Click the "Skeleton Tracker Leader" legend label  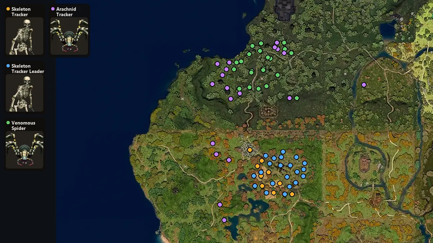[28, 69]
